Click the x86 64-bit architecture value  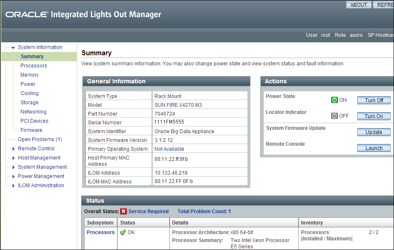242,232
